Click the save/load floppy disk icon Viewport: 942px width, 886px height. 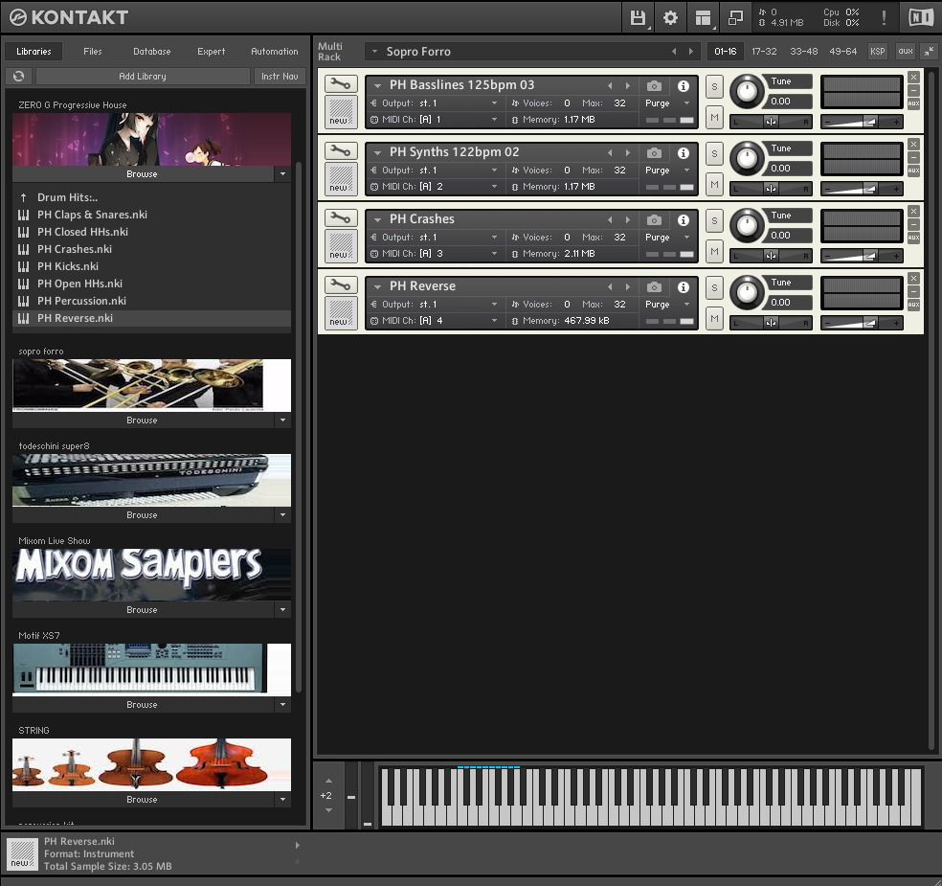click(x=638, y=17)
